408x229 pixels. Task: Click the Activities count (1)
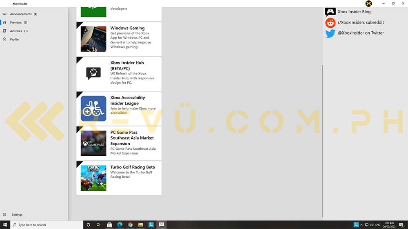coord(26,31)
